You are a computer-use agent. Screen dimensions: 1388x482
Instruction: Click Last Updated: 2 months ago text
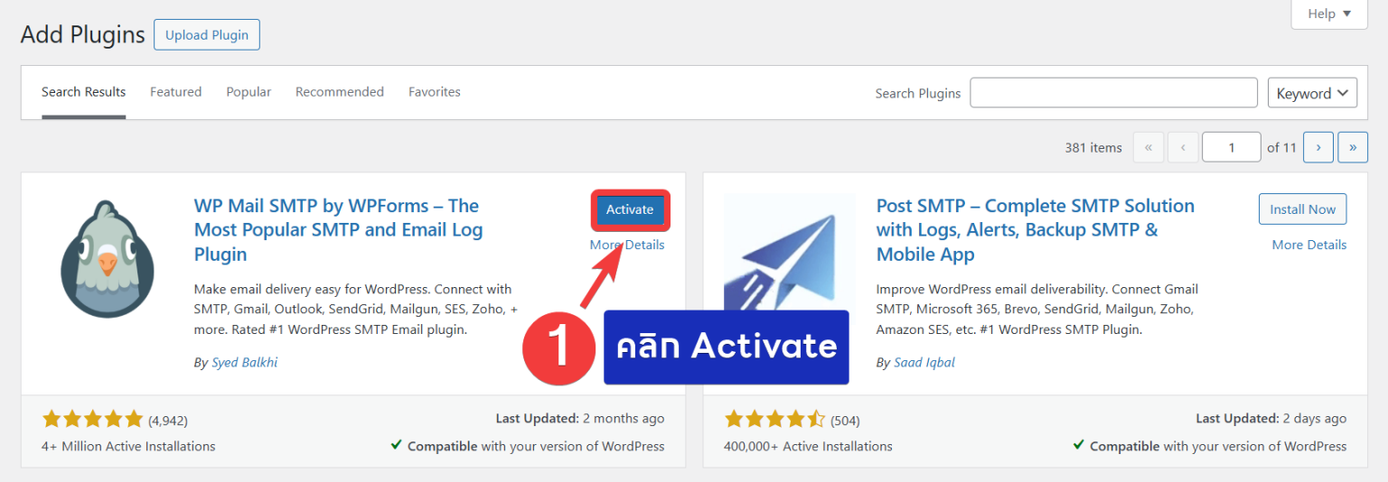pos(580,419)
